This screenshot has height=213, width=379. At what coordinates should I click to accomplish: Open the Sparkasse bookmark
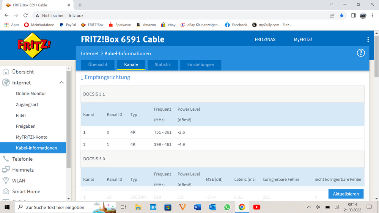coord(120,25)
